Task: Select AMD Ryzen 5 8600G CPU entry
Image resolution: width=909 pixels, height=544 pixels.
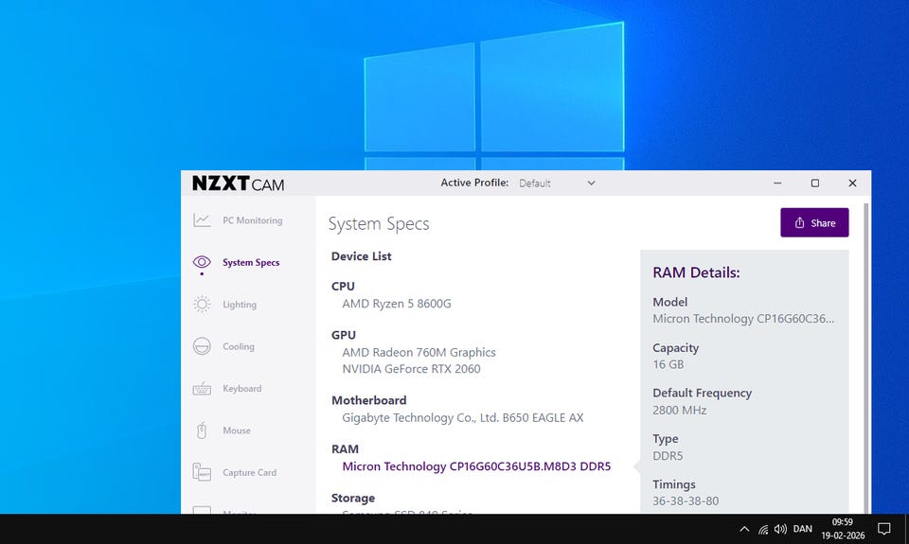Action: point(396,304)
